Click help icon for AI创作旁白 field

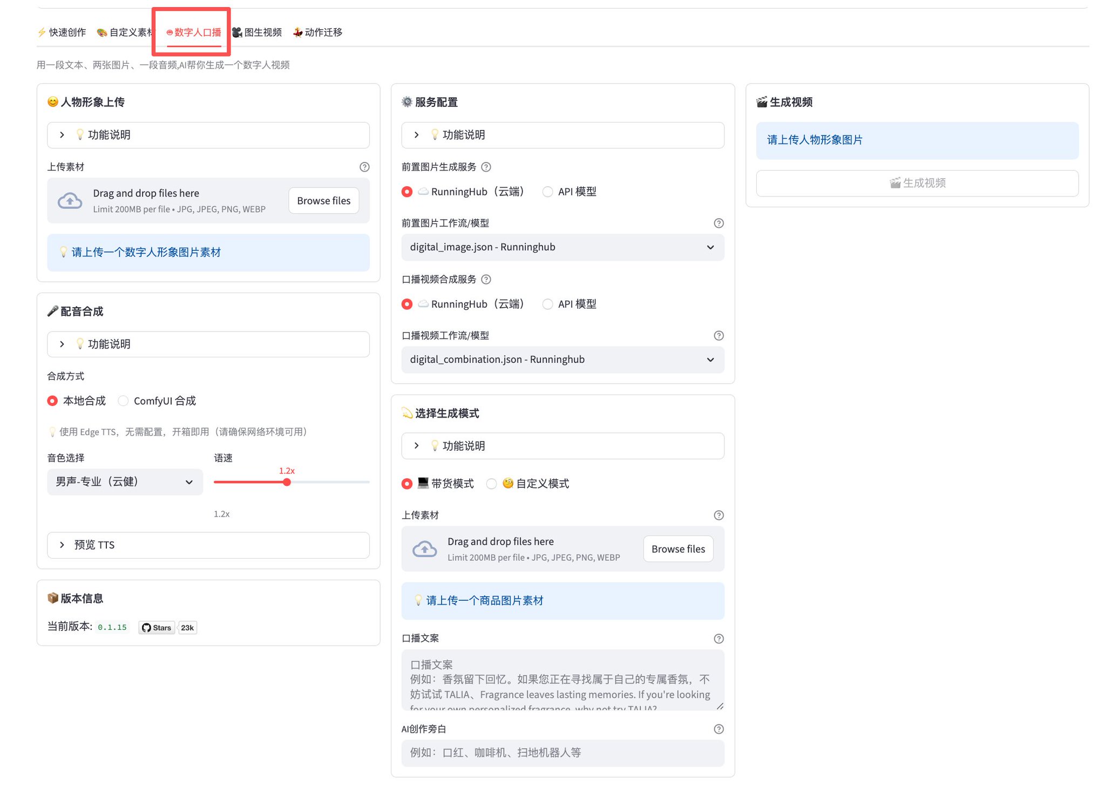(x=718, y=729)
